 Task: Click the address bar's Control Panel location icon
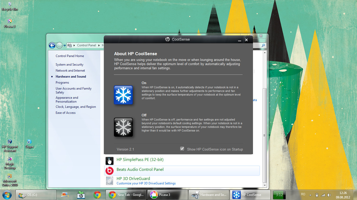pos(70,45)
